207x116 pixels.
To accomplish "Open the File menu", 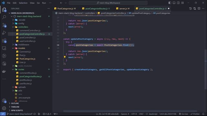I will click(9, 3).
